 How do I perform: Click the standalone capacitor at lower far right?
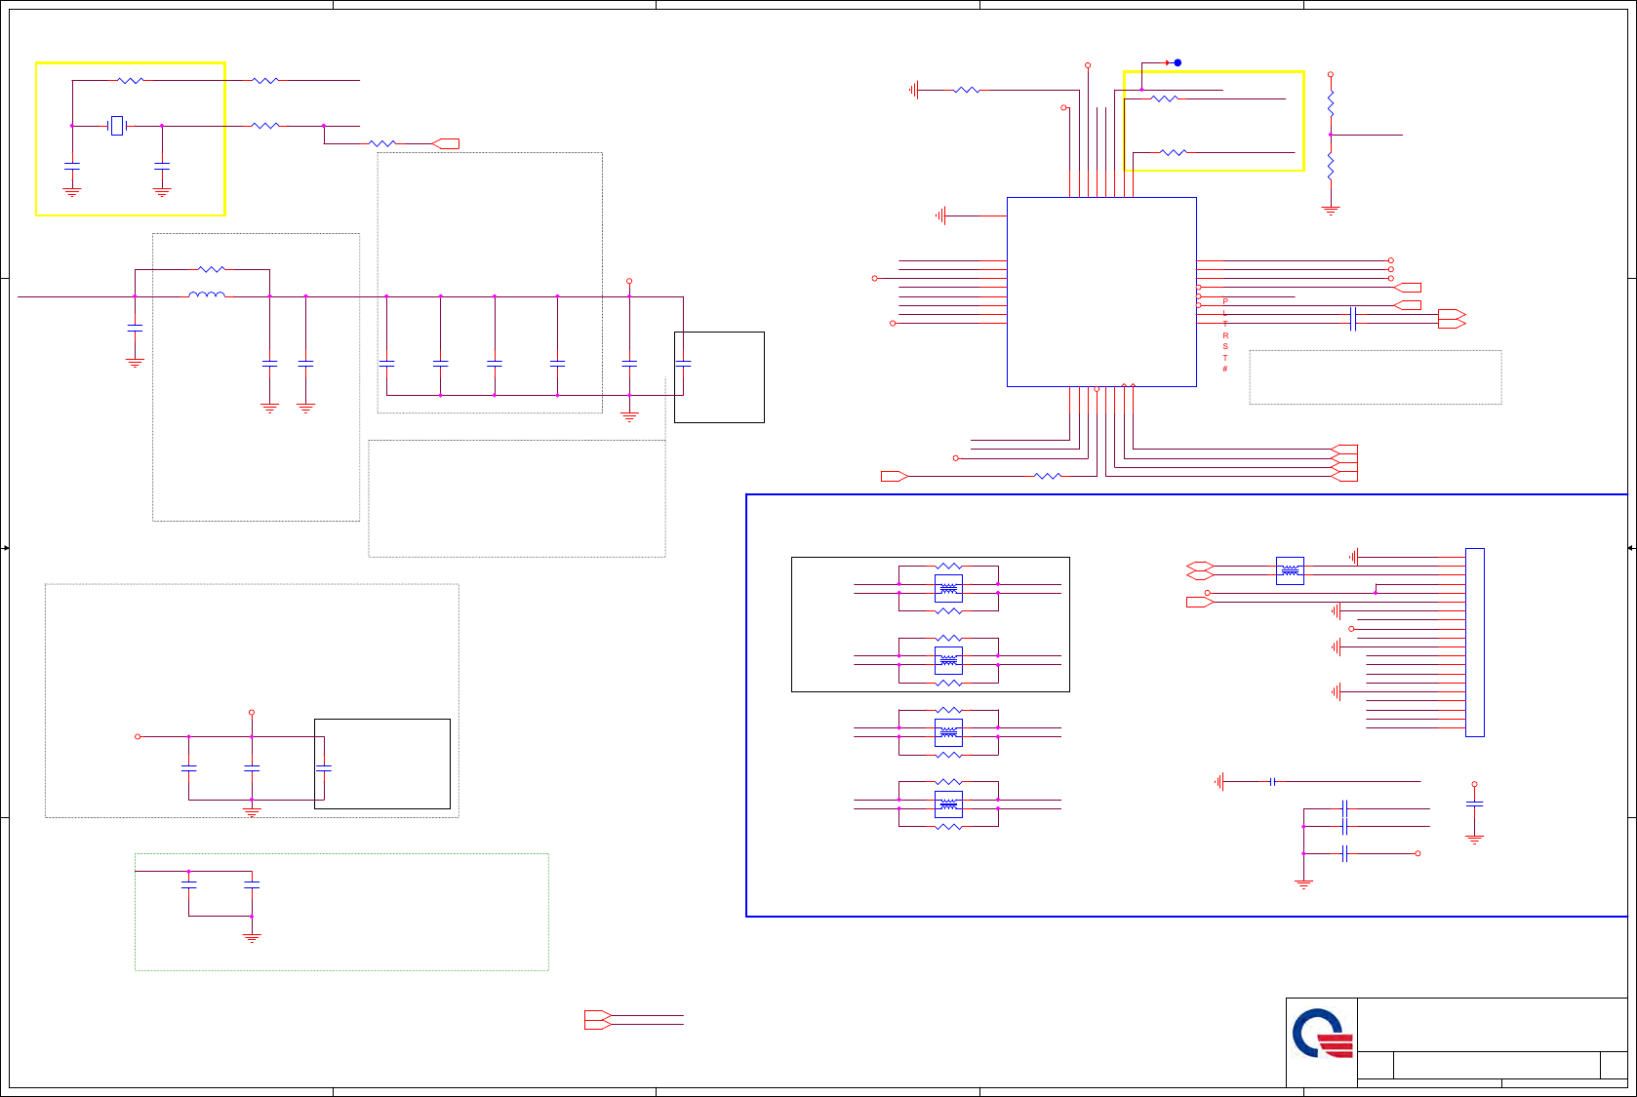click(x=1474, y=803)
